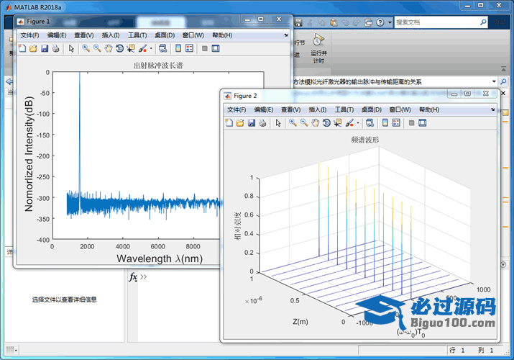Open Brush color dropdown arrow in Figure 2

[358, 123]
